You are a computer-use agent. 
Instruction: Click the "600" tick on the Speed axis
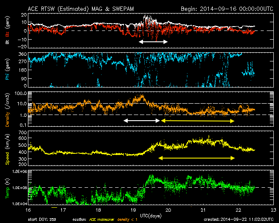[x=23, y=138]
